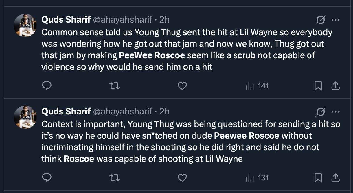Reply to the 'Common sense' tweet
The height and width of the screenshot is (193, 353).
coord(47,86)
